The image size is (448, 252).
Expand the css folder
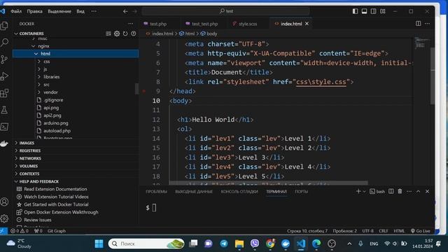(x=39, y=62)
